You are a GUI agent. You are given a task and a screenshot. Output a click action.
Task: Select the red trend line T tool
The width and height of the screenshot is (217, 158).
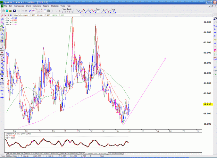(x=2, y=16)
